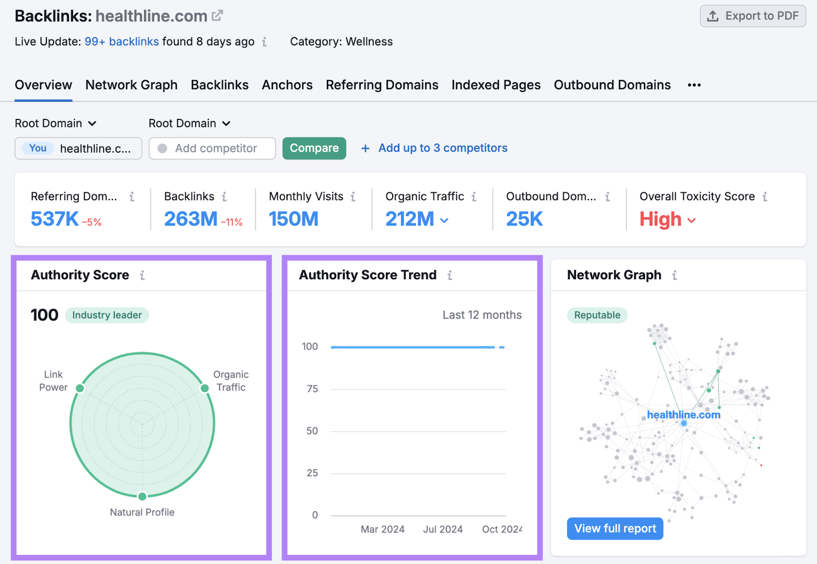Click the Compare button
Screen dimensions: 817x564
[314, 148]
